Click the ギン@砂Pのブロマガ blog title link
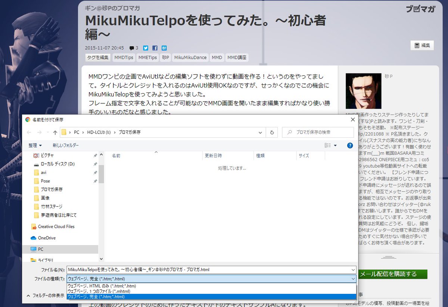Screen dimensions: 448x307 pos(112,8)
